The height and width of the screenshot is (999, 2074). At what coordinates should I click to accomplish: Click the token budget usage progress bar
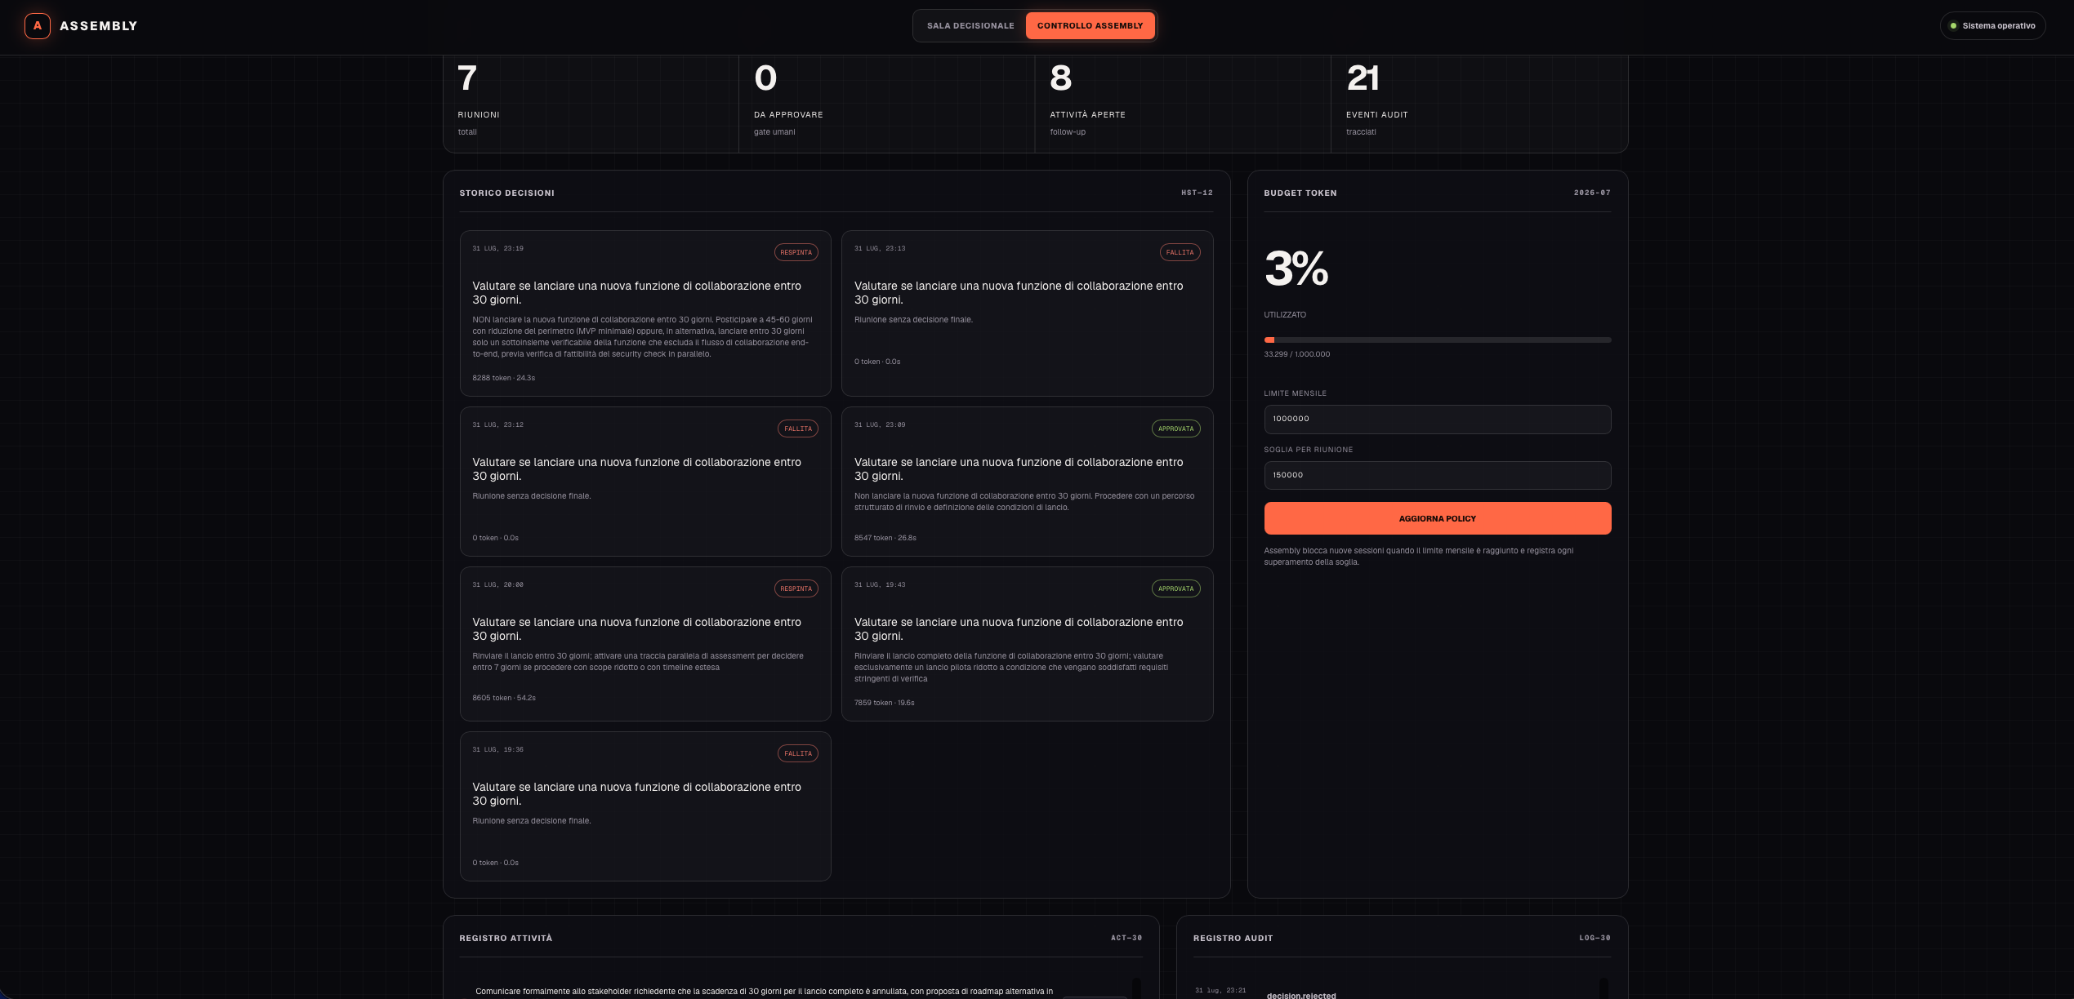1437,340
